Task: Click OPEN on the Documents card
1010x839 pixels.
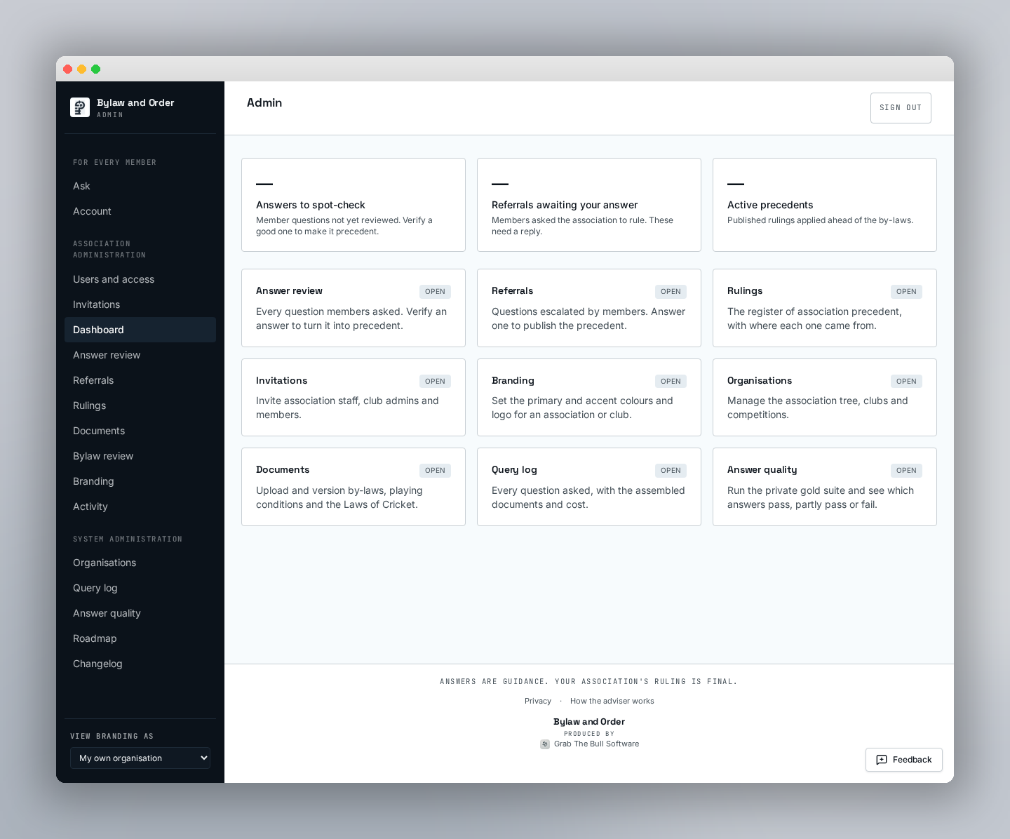Action: pyautogui.click(x=435, y=471)
